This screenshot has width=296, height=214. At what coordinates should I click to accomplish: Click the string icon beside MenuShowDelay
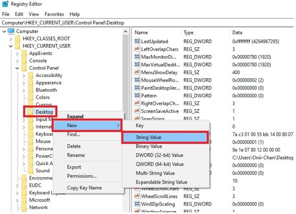click(x=137, y=72)
